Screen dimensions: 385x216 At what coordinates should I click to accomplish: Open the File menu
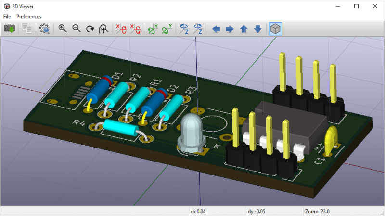coord(7,16)
